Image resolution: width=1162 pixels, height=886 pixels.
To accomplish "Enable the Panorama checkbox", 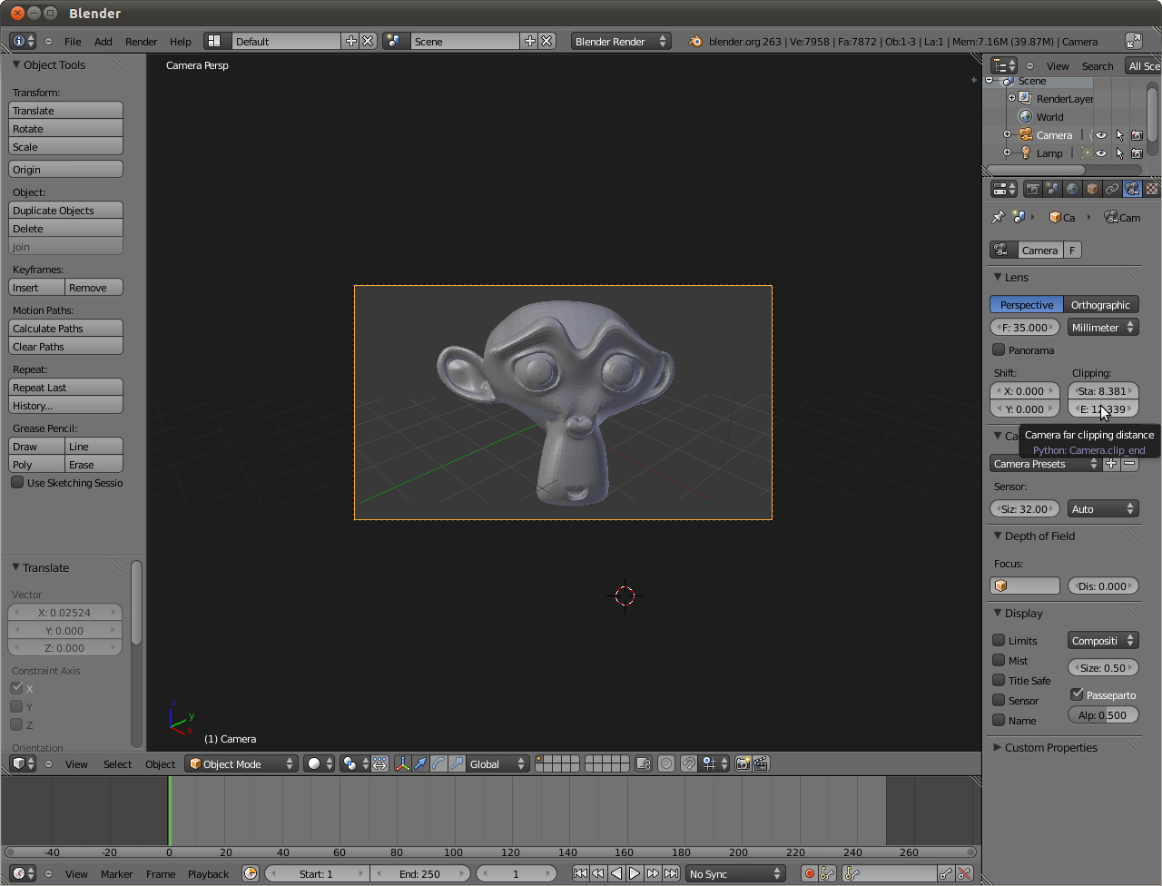I will click(x=999, y=349).
